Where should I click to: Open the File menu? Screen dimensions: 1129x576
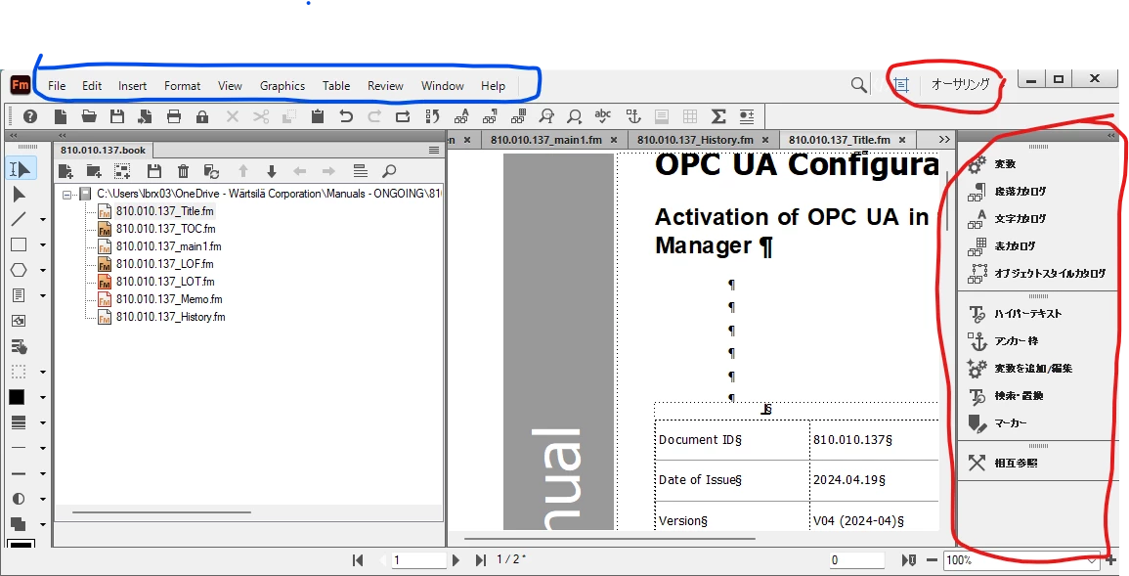[57, 86]
